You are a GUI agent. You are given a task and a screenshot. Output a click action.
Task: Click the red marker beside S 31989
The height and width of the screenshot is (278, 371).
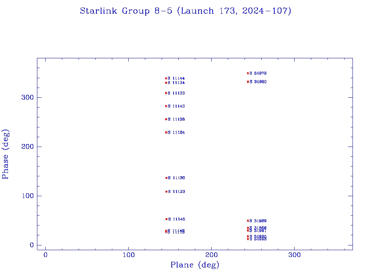click(248, 221)
